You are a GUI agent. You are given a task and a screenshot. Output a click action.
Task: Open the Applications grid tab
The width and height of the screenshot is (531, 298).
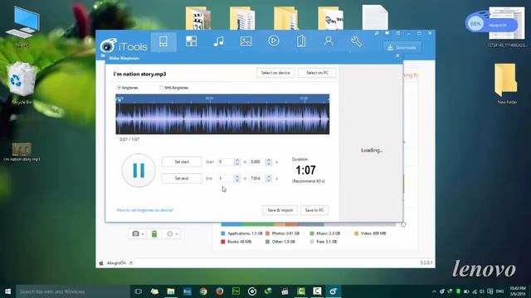(191, 41)
